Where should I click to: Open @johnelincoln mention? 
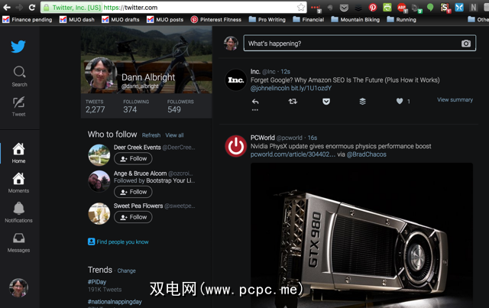[x=270, y=89]
